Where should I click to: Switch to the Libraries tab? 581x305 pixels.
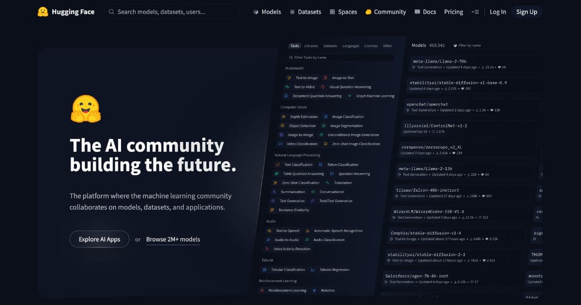pos(311,46)
